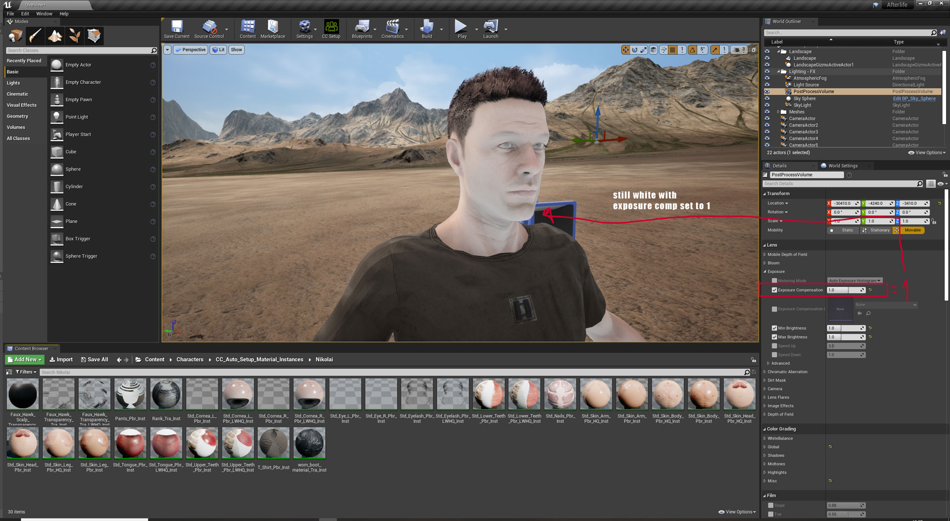
Task: Open the Window menu
Action: tap(44, 14)
